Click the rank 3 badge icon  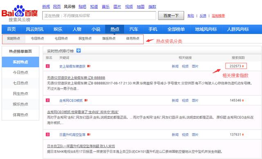[x=47, y=134]
